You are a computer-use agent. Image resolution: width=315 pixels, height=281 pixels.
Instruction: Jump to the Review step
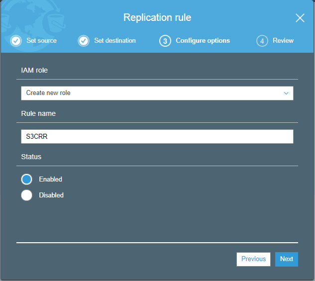[x=283, y=41]
